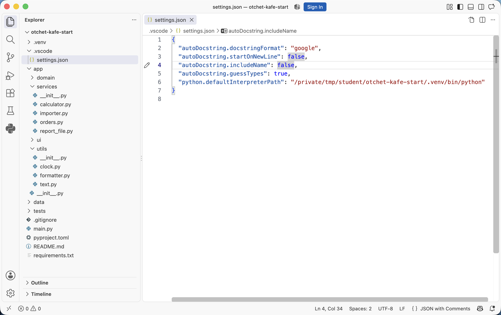501x315 pixels.
Task: Click Ln 4, Col 34 in status bar
Action: coord(328,308)
